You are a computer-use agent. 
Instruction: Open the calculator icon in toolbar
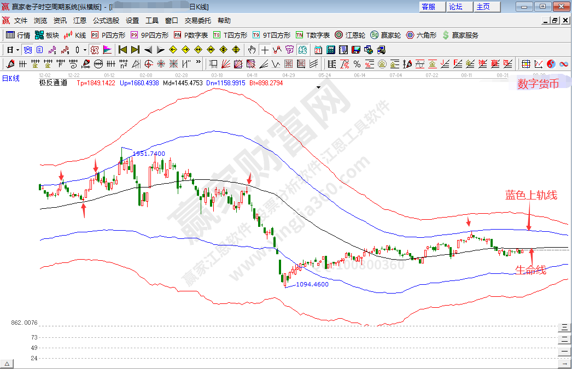[330, 50]
